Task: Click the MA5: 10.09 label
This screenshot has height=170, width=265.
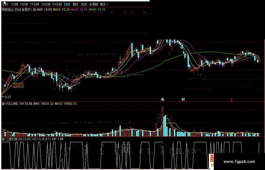Action: [44, 9]
